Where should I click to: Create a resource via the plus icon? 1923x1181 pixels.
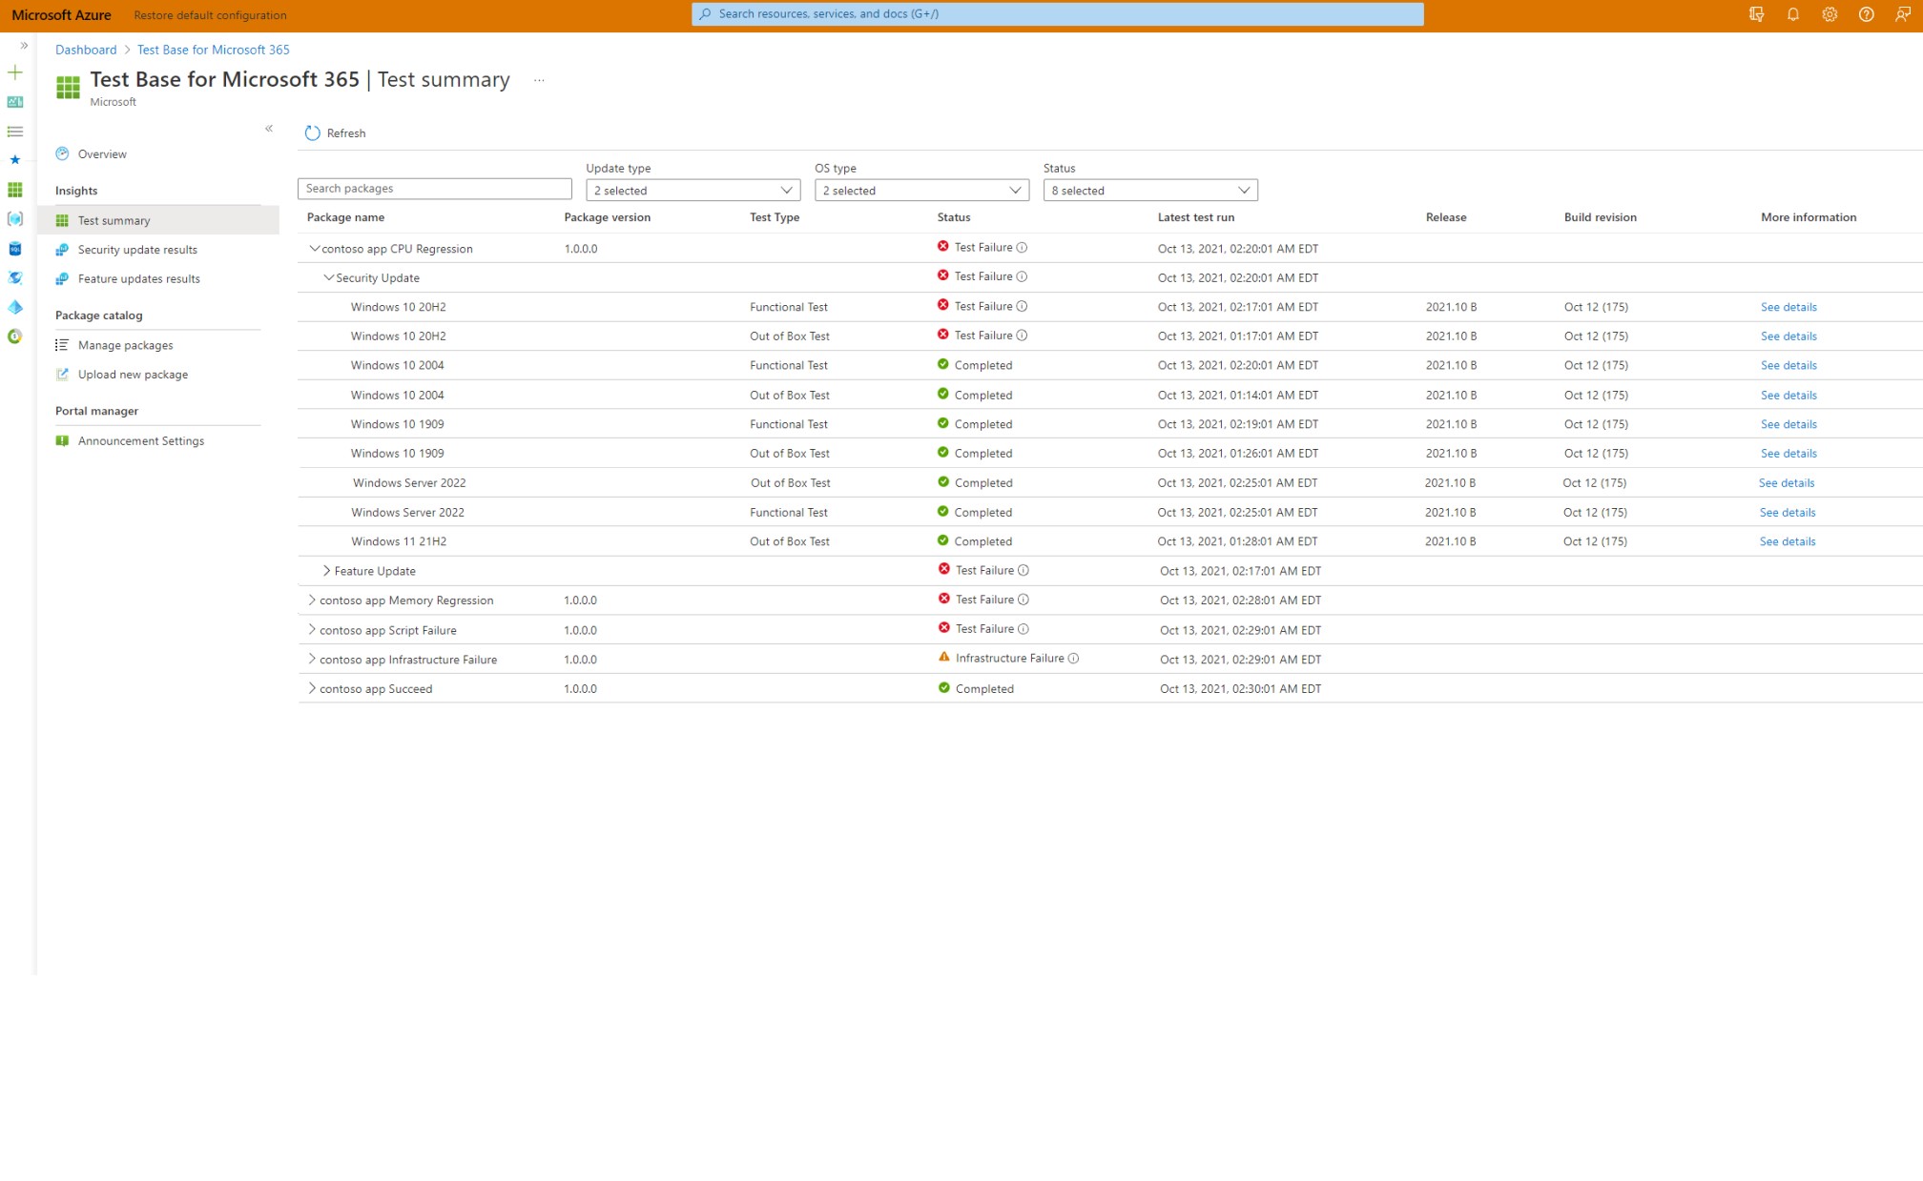14,72
